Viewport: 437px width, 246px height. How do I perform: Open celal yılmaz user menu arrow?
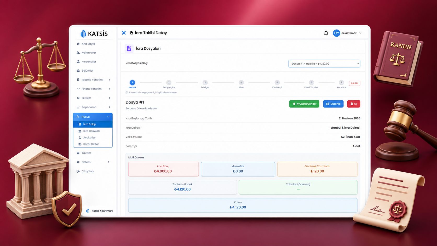(360, 33)
